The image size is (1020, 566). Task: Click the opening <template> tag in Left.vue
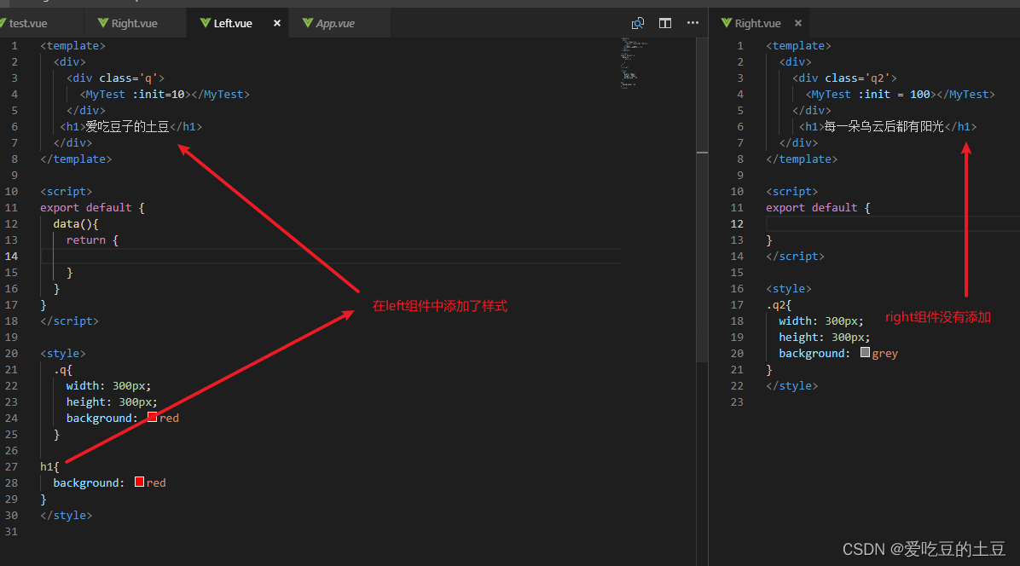[x=72, y=45]
